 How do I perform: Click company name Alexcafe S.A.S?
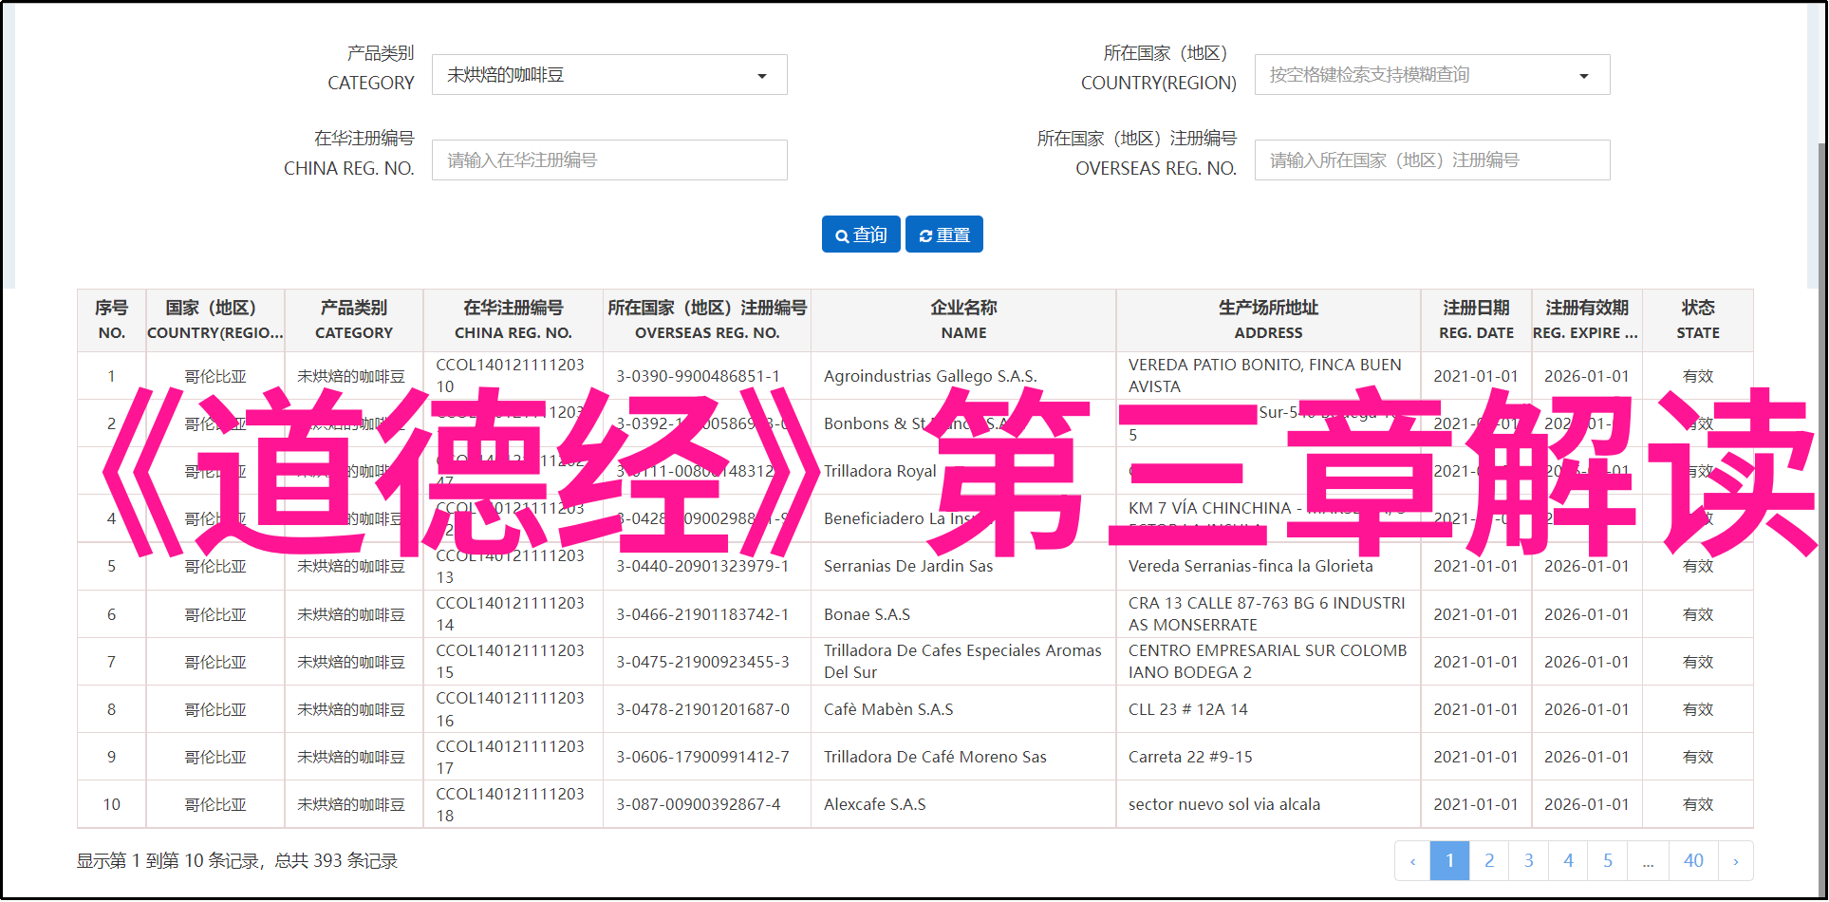tap(875, 804)
